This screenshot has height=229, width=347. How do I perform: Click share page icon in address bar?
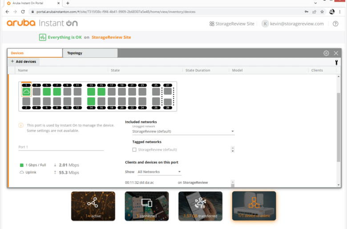(x=314, y=12)
